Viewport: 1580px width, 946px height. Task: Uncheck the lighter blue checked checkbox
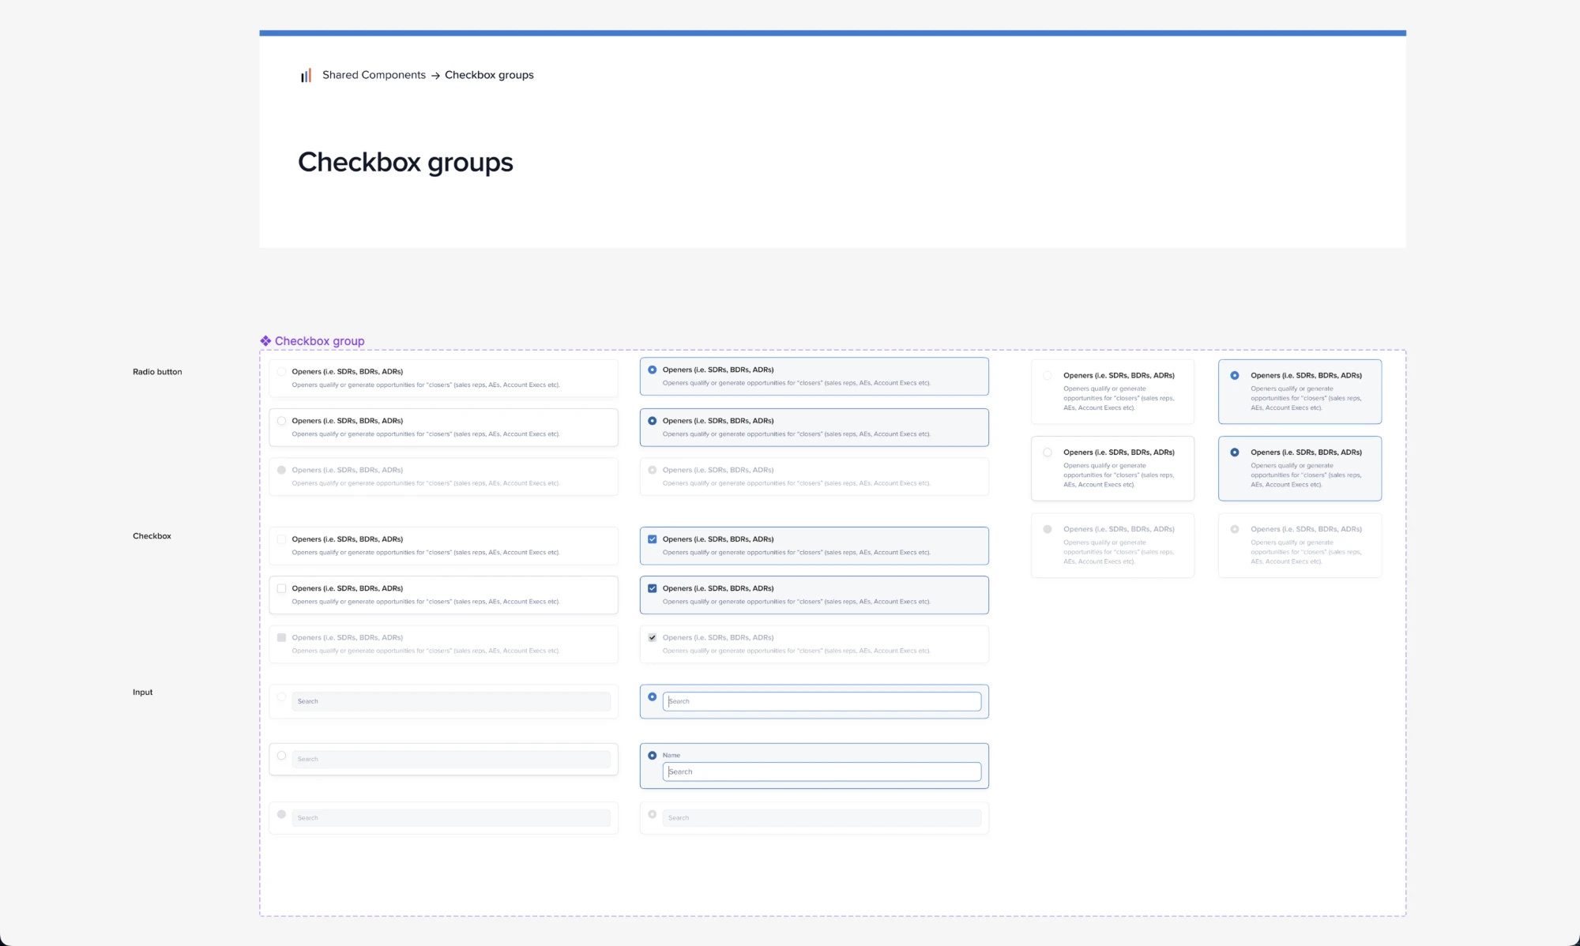pos(652,539)
